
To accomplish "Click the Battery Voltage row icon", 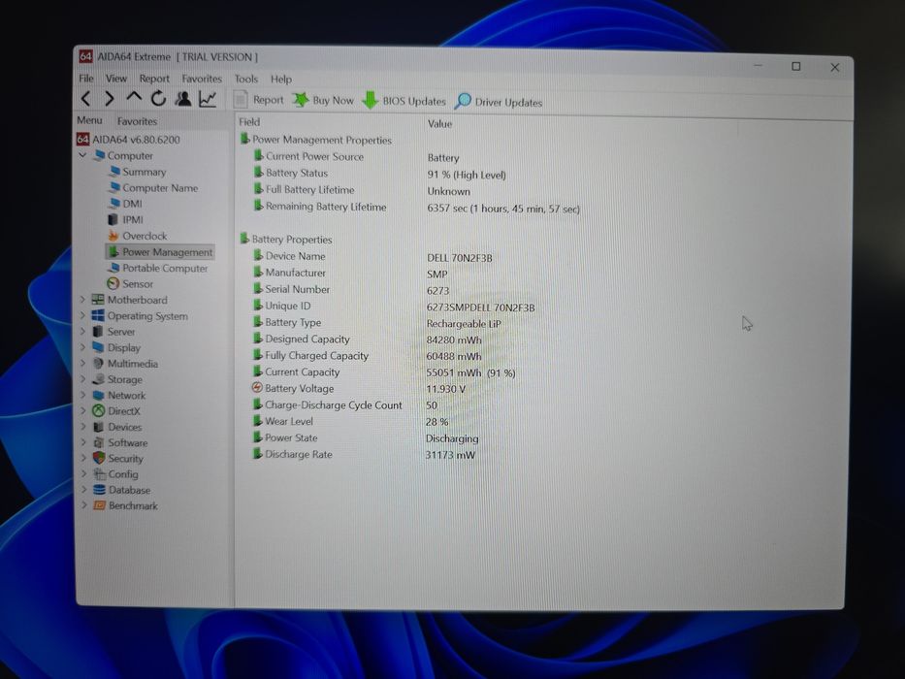I will tap(257, 387).
